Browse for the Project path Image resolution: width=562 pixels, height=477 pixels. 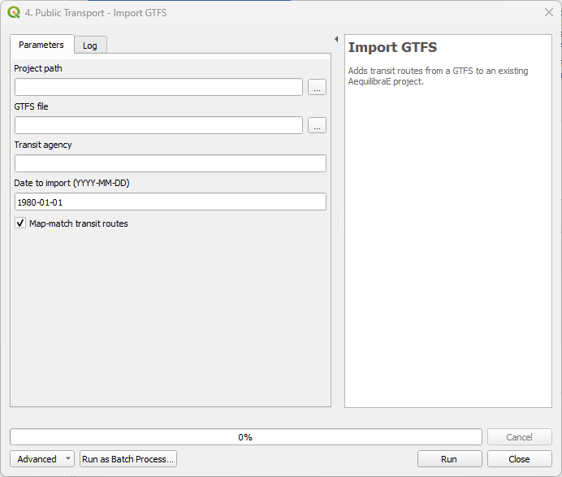click(318, 87)
